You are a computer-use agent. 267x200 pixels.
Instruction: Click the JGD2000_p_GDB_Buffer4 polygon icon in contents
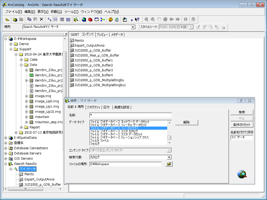click(72, 75)
